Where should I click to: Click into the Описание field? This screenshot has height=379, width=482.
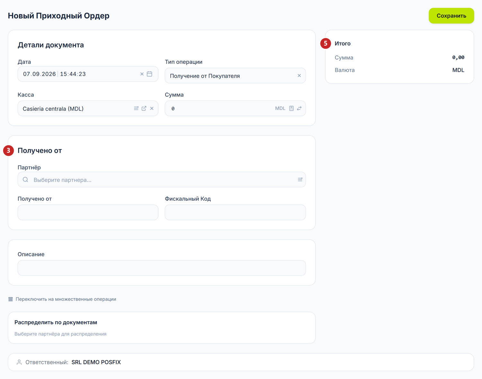click(x=162, y=268)
